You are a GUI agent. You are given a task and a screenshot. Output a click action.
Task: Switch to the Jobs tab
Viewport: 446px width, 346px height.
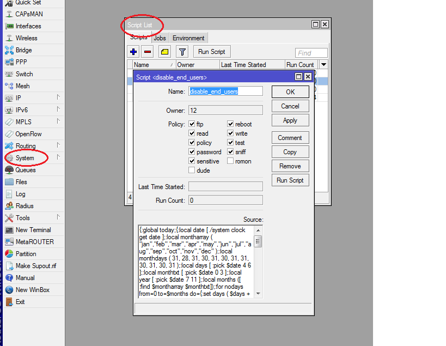(160, 38)
